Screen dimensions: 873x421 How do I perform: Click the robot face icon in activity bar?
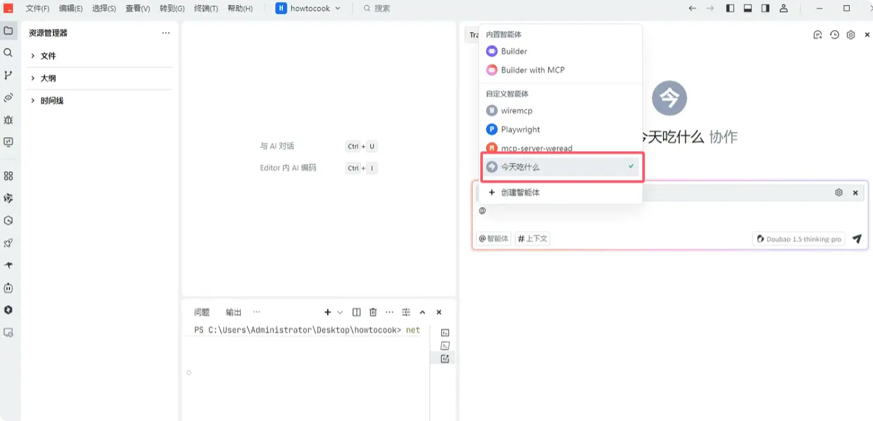[x=8, y=288]
